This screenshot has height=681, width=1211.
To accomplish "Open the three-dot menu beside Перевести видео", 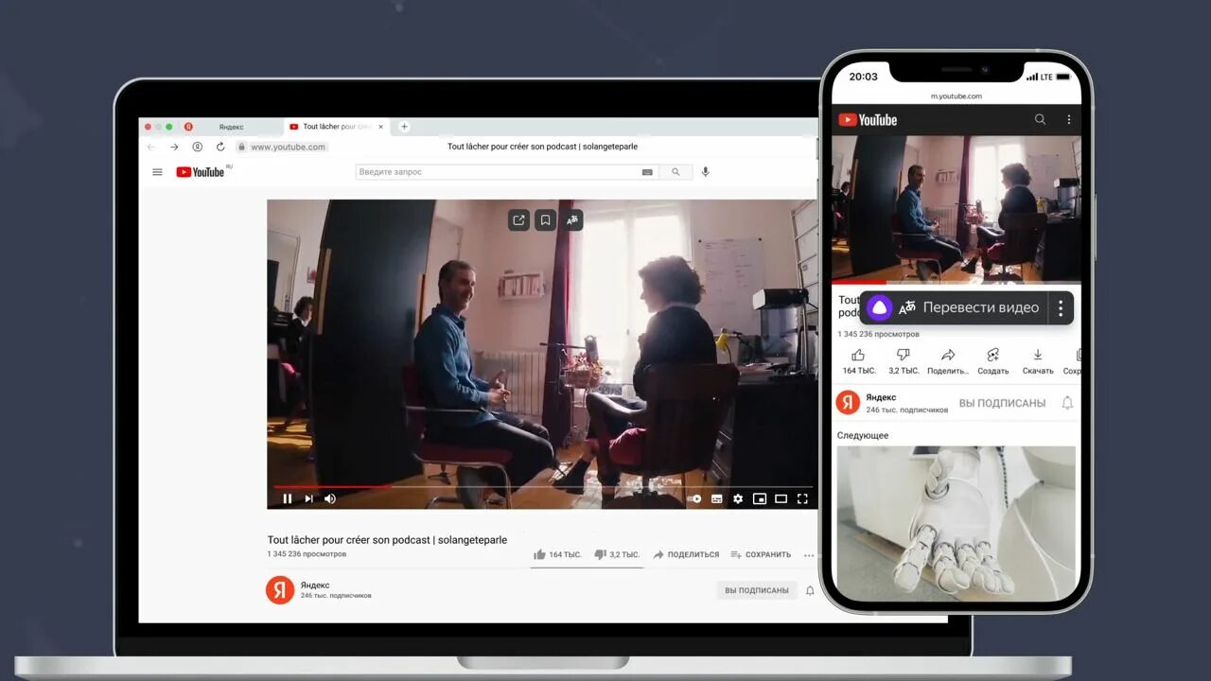I will (x=1060, y=307).
